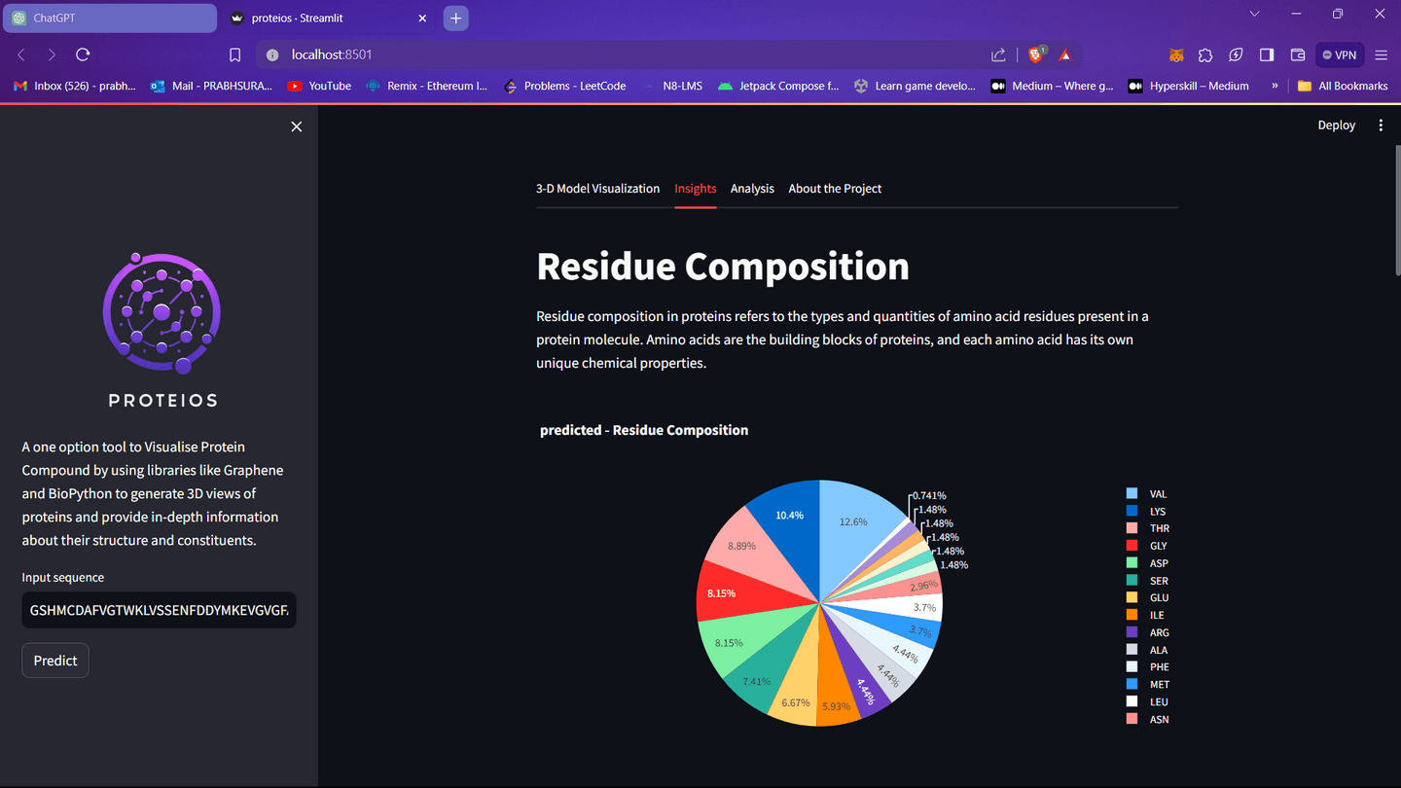Open the browser hamburger menu

(x=1382, y=55)
